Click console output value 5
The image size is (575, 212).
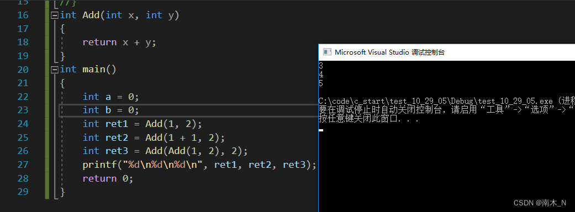click(x=321, y=83)
